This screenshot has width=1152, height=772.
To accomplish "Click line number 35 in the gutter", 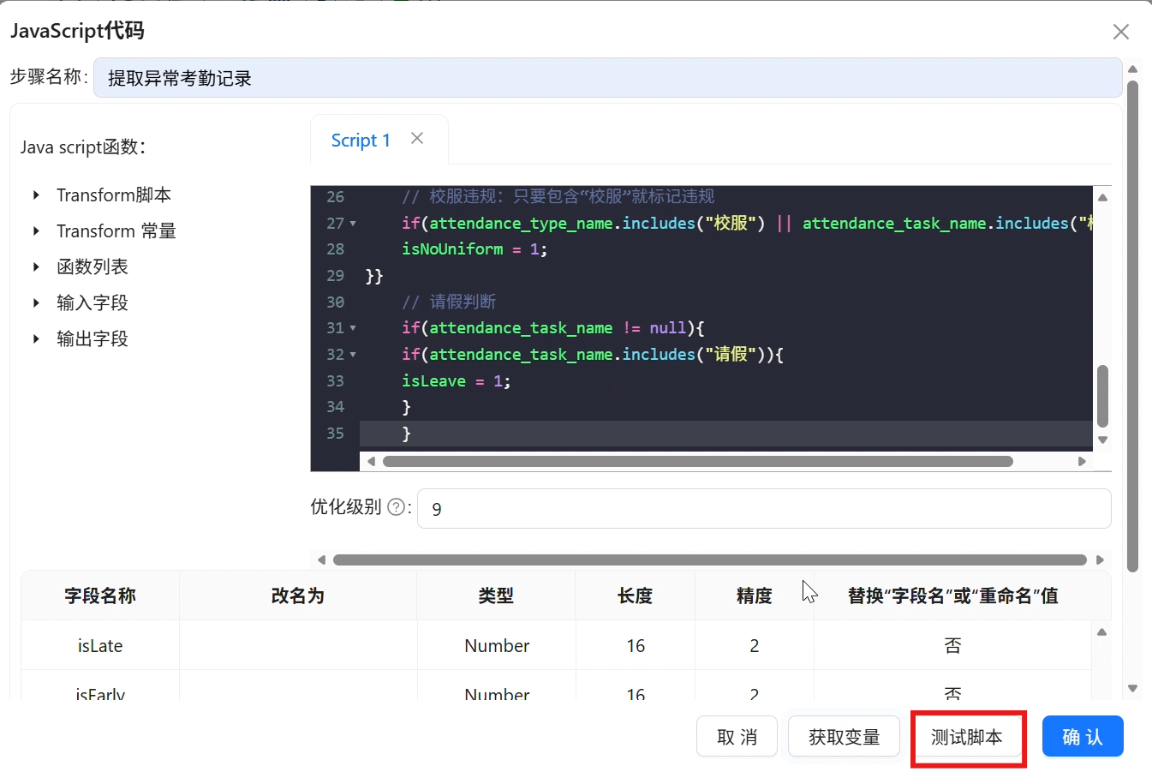I will click(335, 434).
